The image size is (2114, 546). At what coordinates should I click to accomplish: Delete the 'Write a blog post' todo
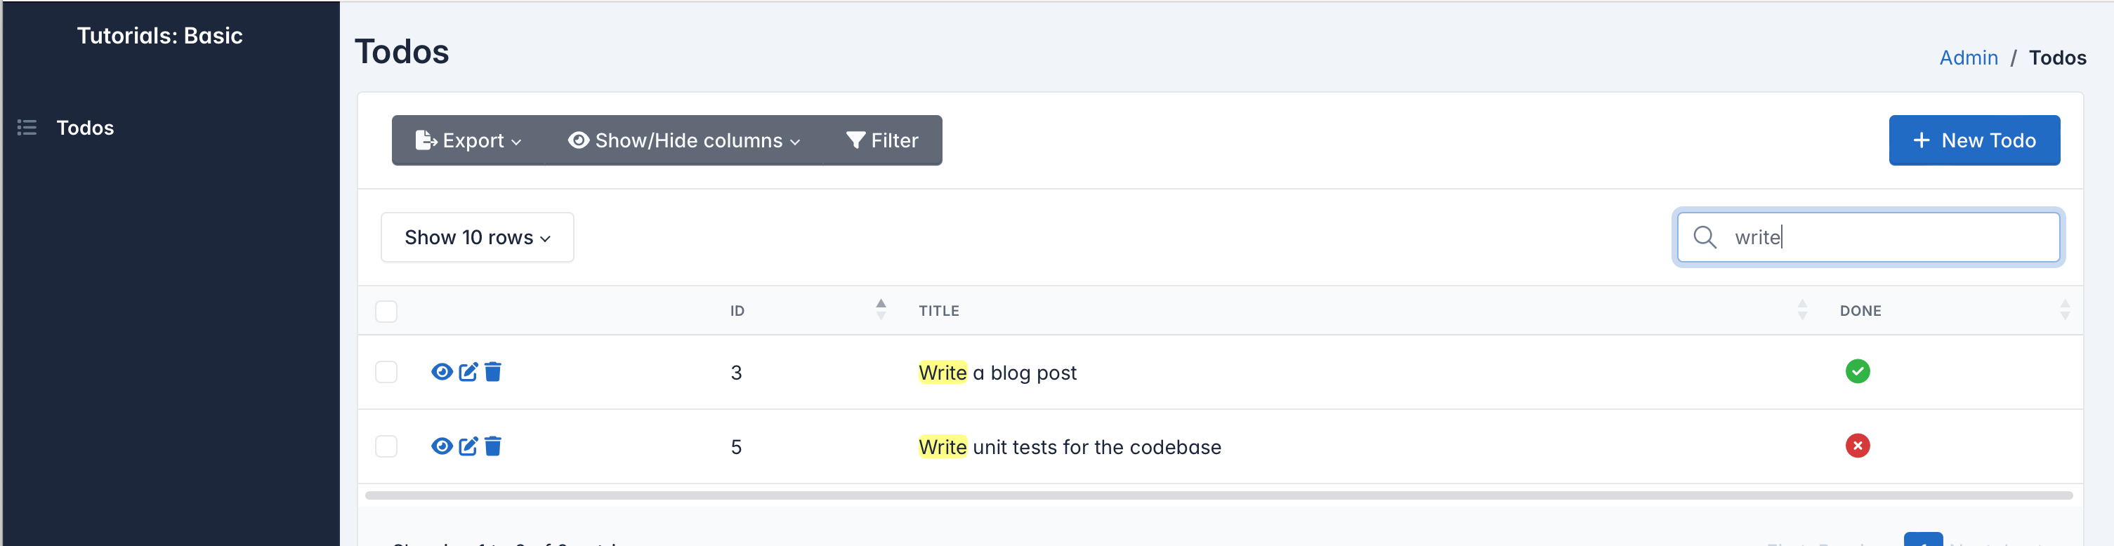point(492,372)
